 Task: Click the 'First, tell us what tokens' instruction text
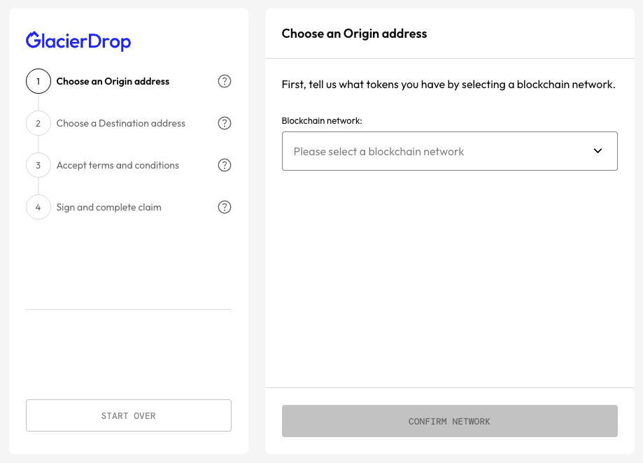pyautogui.click(x=448, y=85)
